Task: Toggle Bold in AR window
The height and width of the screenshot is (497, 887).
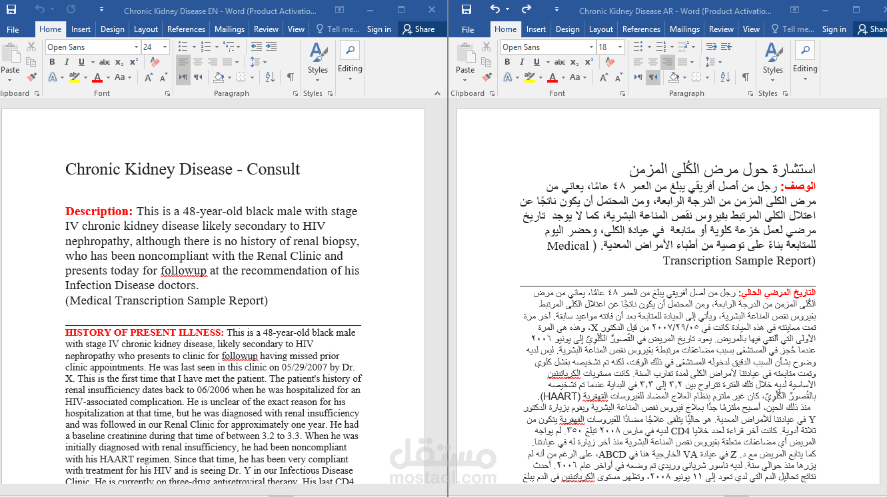Action: pyautogui.click(x=507, y=62)
